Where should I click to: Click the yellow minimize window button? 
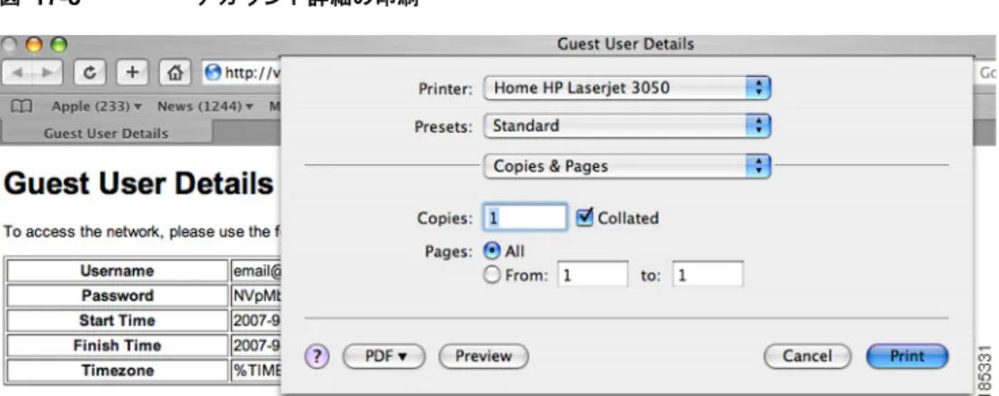pyautogui.click(x=34, y=44)
